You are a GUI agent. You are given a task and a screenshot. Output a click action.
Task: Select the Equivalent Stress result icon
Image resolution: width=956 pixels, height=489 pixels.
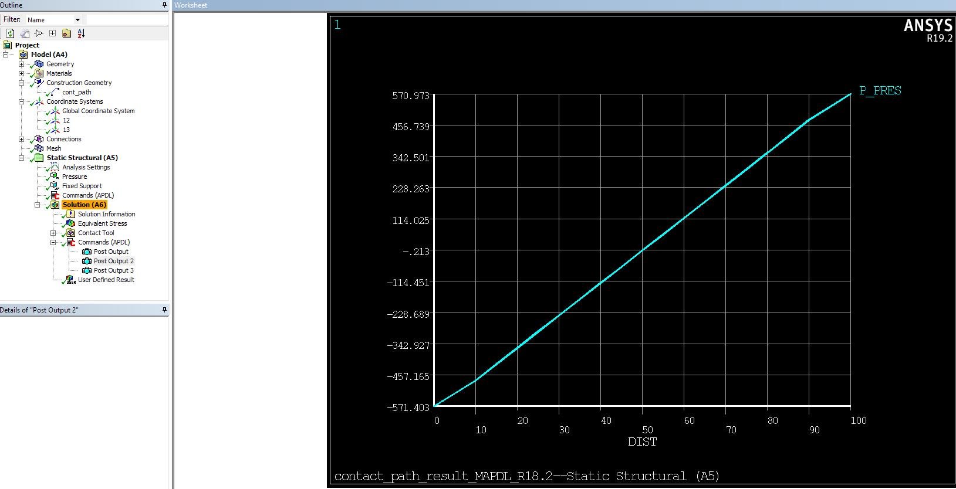point(71,223)
